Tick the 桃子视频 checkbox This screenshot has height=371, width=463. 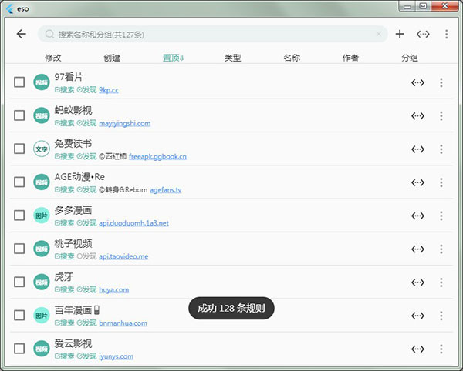click(19, 249)
